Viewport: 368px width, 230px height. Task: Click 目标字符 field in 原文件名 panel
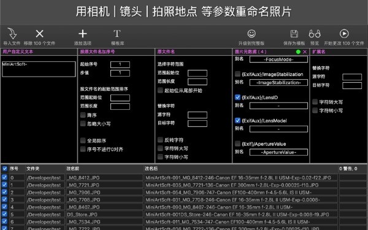click(197, 123)
